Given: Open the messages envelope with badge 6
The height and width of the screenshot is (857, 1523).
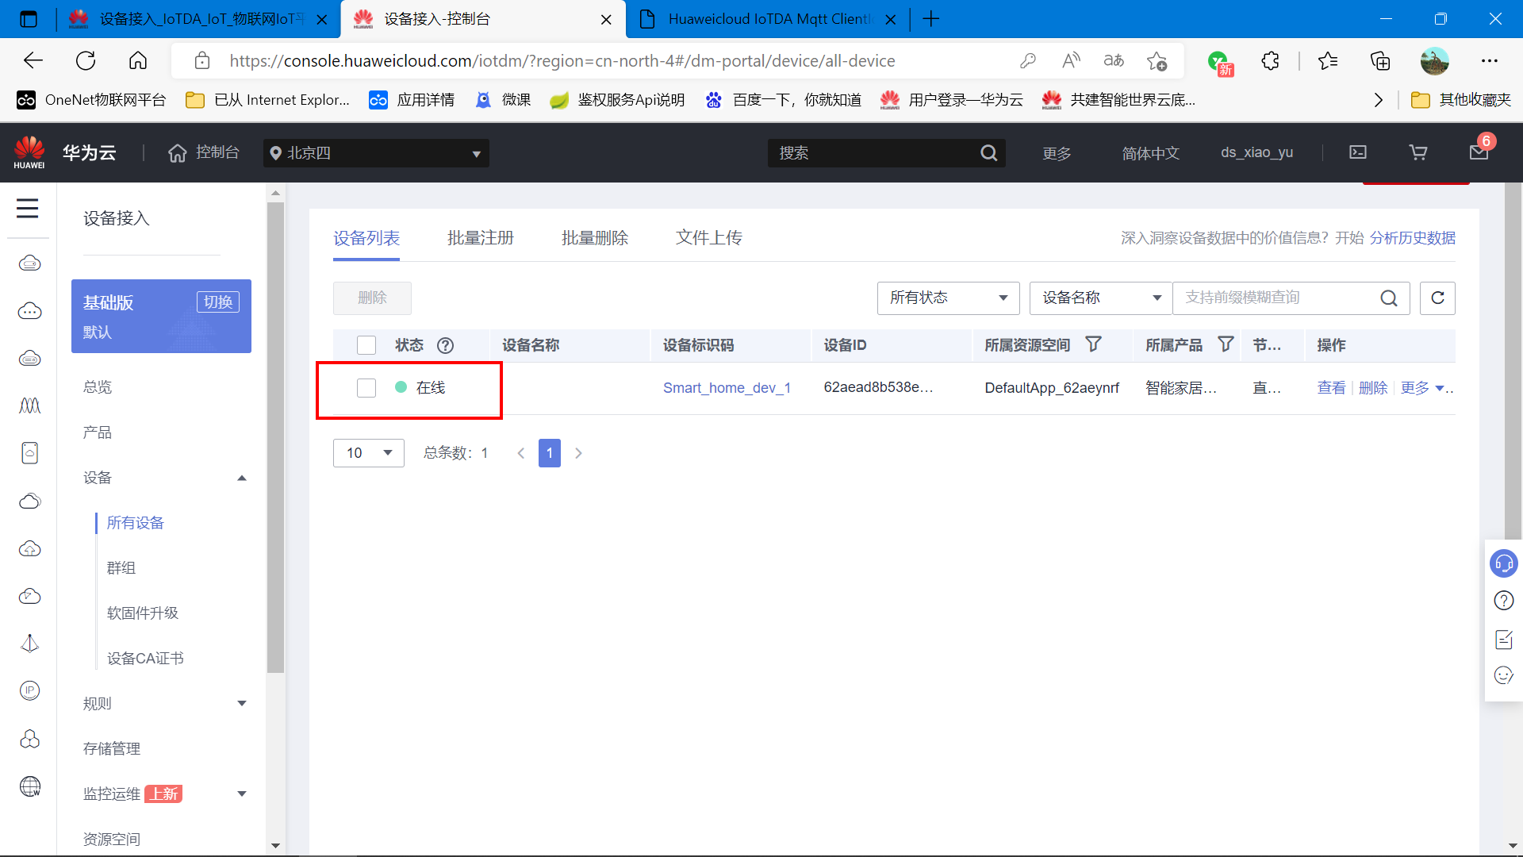Looking at the screenshot, I should pos(1479,152).
